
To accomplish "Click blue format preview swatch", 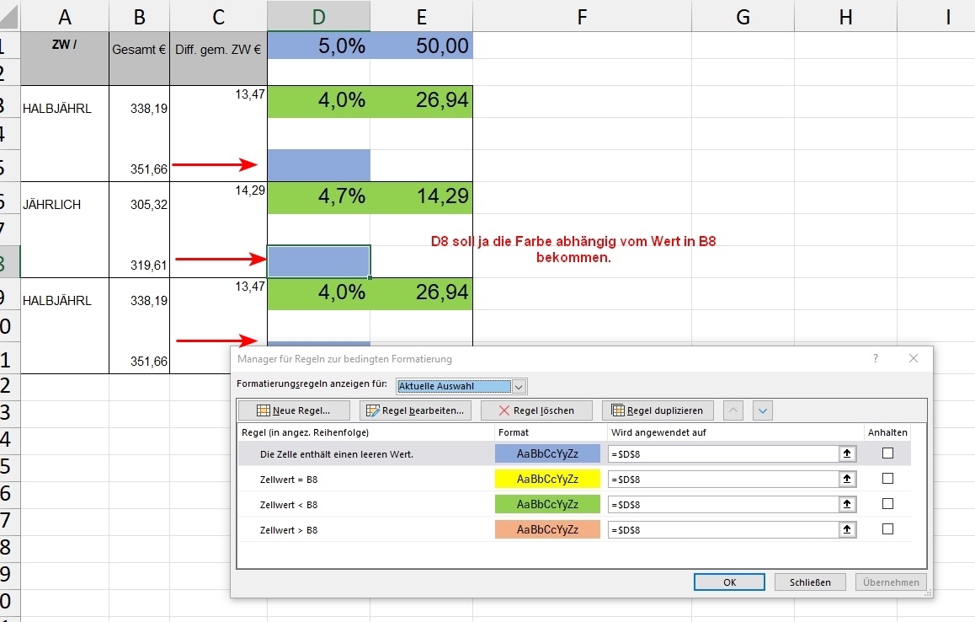I will (547, 453).
